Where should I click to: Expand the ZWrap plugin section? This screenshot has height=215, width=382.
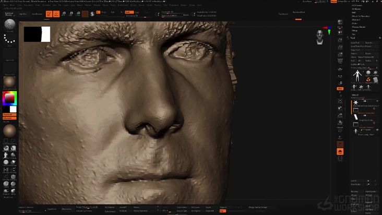pyautogui.click(x=354, y=31)
